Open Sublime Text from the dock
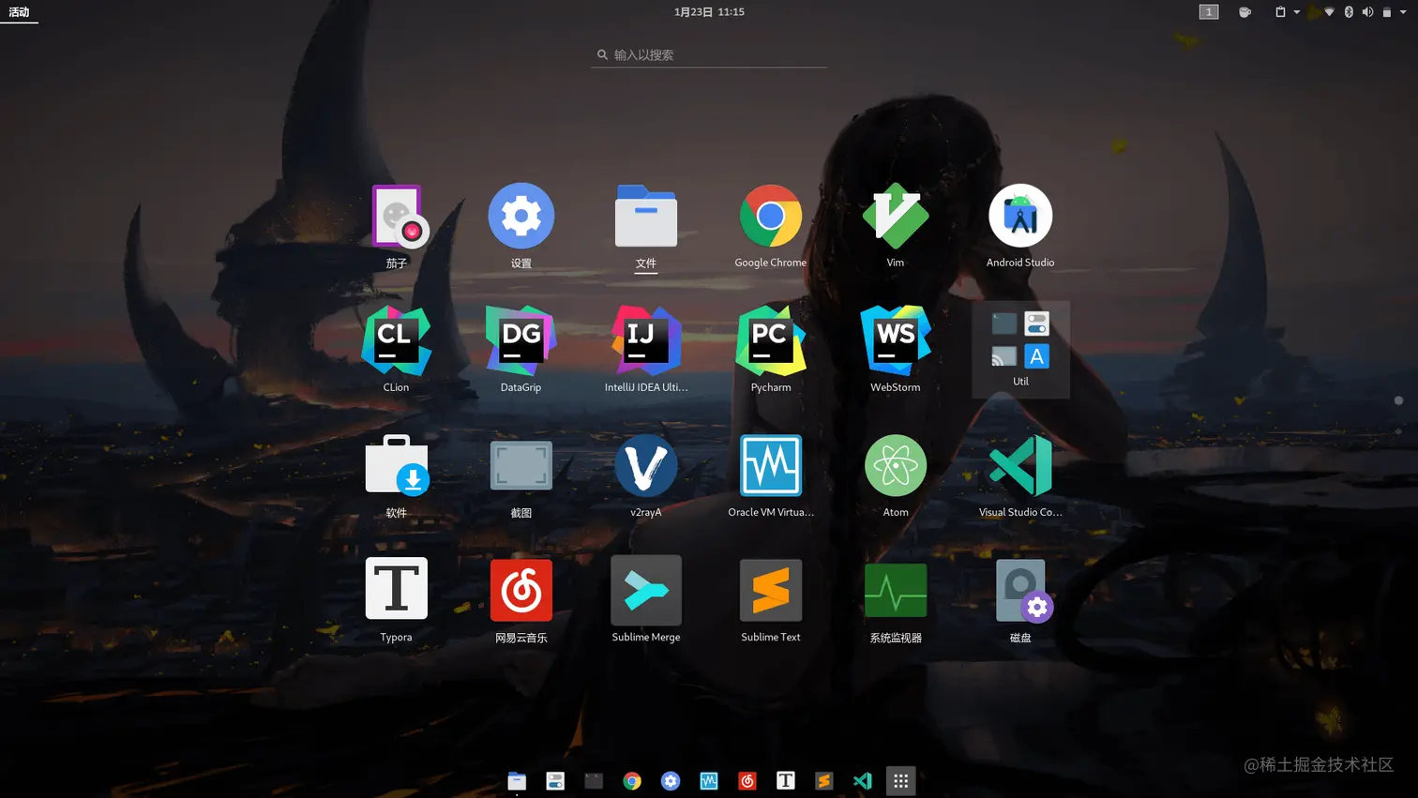This screenshot has width=1418, height=798. coord(824,781)
